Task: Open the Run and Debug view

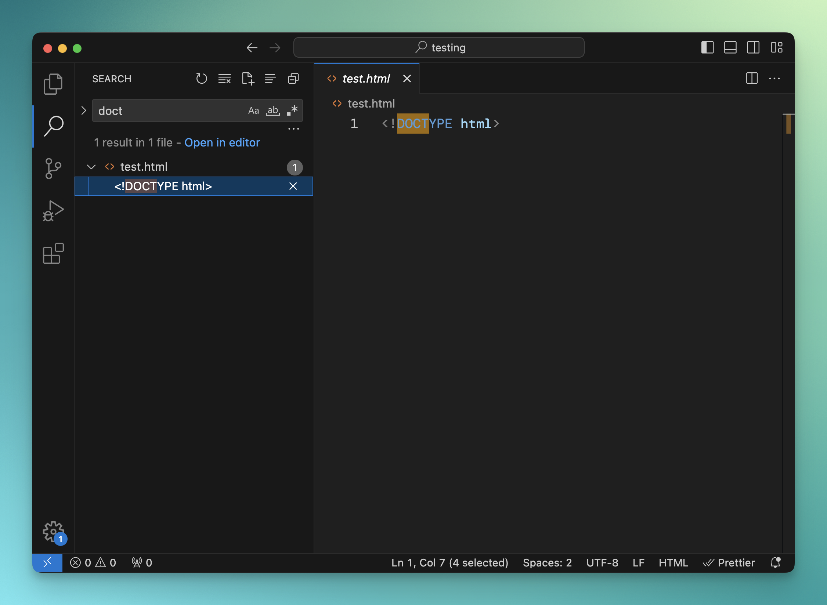Action: pos(53,211)
